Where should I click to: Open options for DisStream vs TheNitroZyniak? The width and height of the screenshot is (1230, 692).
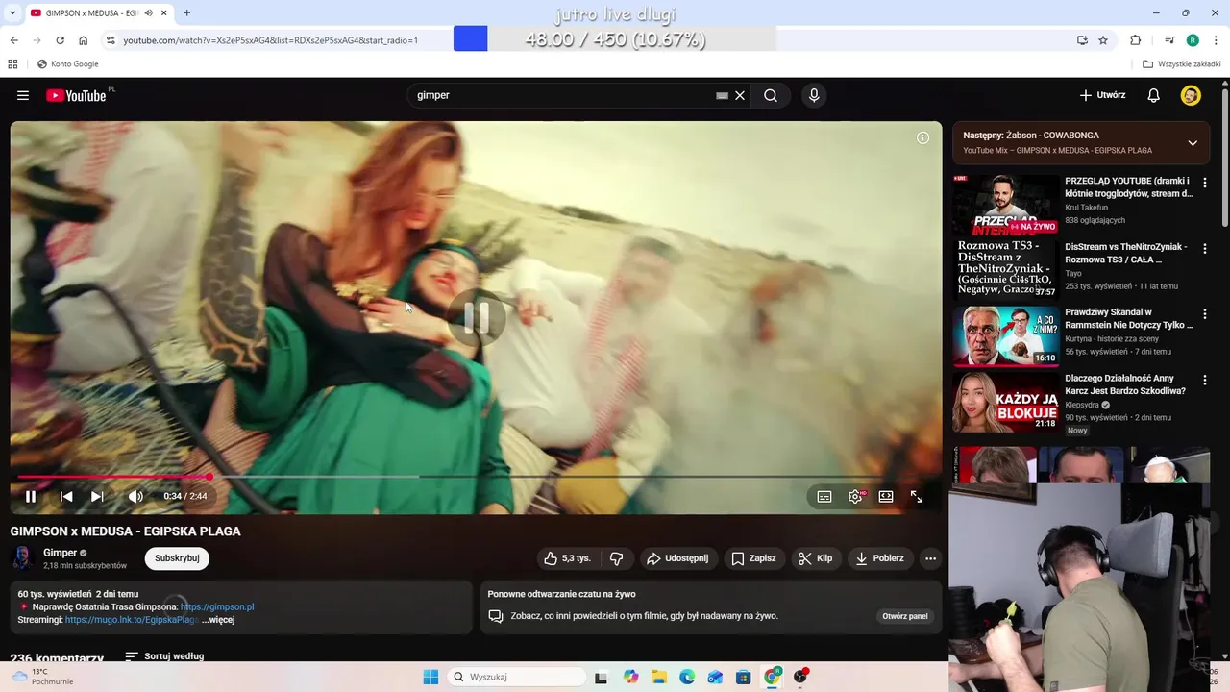click(x=1205, y=248)
